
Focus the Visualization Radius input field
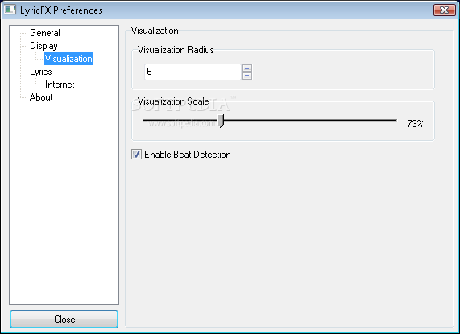click(x=193, y=72)
